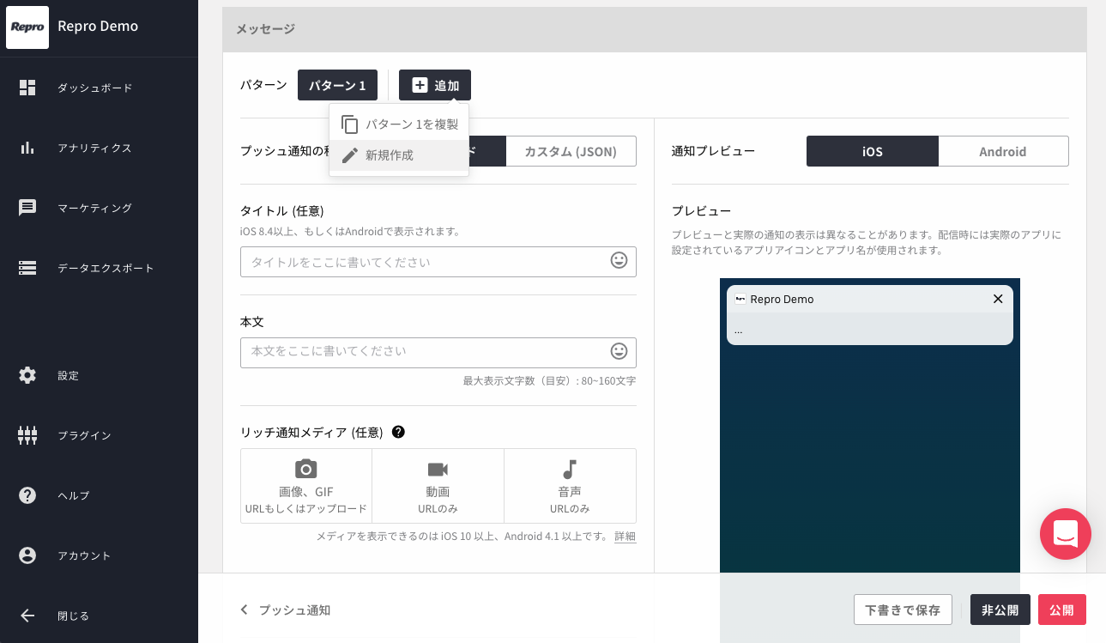
Task: Click the copy icon for パターン 1を複製
Action: point(349,124)
